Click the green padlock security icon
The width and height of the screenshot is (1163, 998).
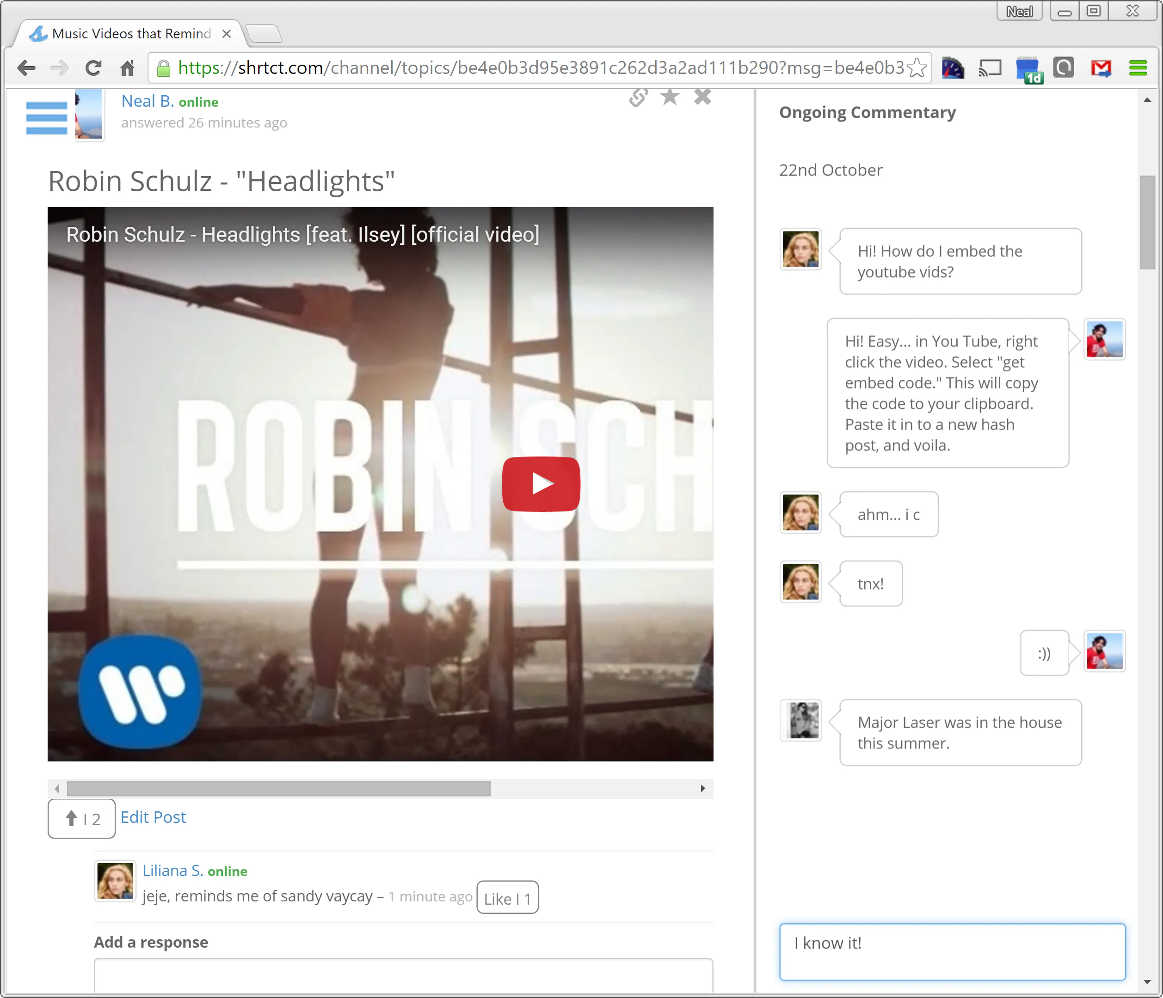pyautogui.click(x=163, y=68)
